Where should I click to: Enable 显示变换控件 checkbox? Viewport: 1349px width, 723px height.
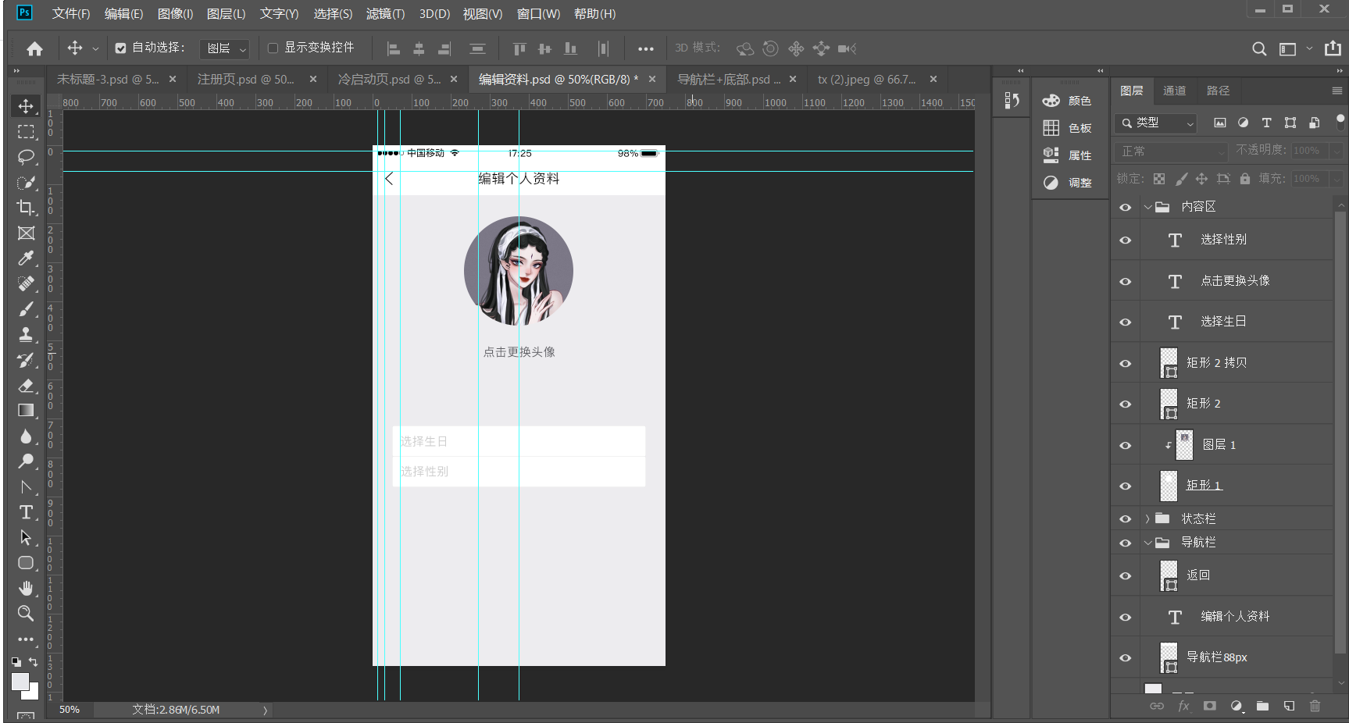click(273, 48)
